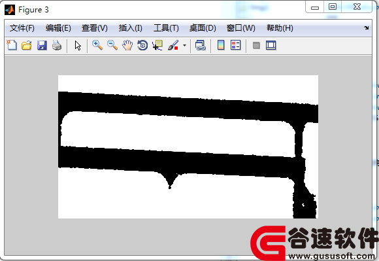
Task: Insert a colorbar using the toolbar icon
Action: point(221,45)
